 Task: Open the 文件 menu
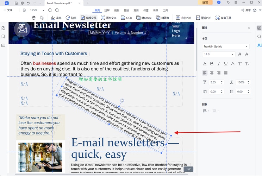pos(8,10)
